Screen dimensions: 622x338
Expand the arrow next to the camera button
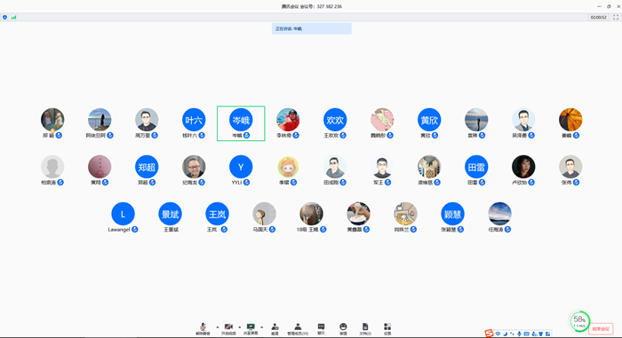[x=239, y=326]
